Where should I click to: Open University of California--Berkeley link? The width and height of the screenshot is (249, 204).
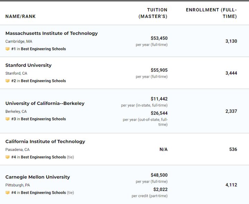coord(45,103)
